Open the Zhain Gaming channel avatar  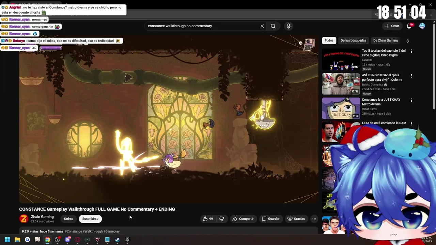[x=24, y=219]
